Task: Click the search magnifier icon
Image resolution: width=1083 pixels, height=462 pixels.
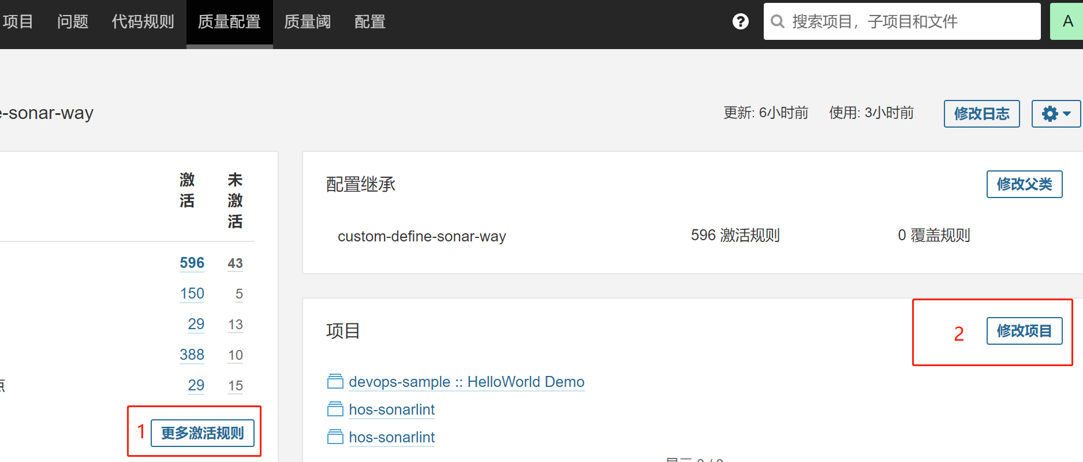Action: (x=778, y=21)
